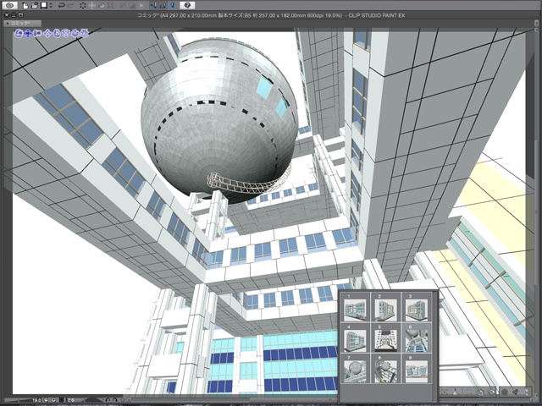Click the horizontal scrollbar beneath the canvas
Image resolution: width=542 pixels, height=406 pixels.
tap(294, 400)
